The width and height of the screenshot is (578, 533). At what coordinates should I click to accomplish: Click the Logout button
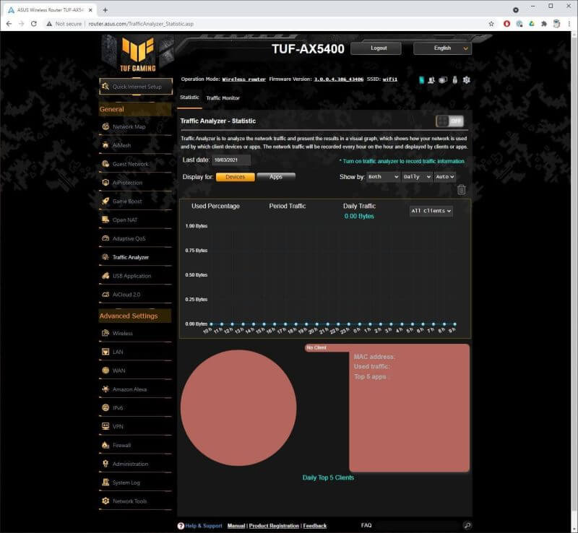(x=376, y=48)
